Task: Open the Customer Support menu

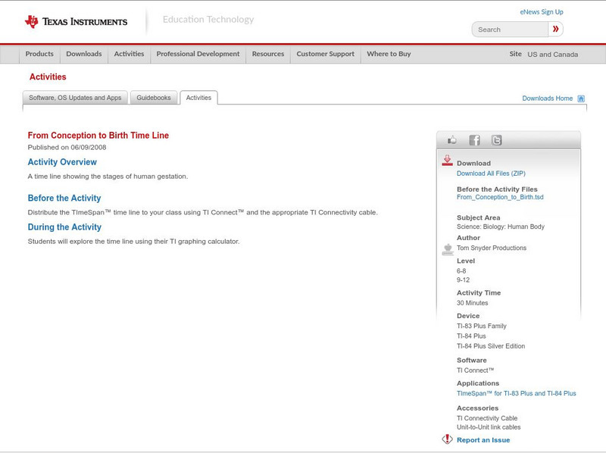Action: (325, 55)
